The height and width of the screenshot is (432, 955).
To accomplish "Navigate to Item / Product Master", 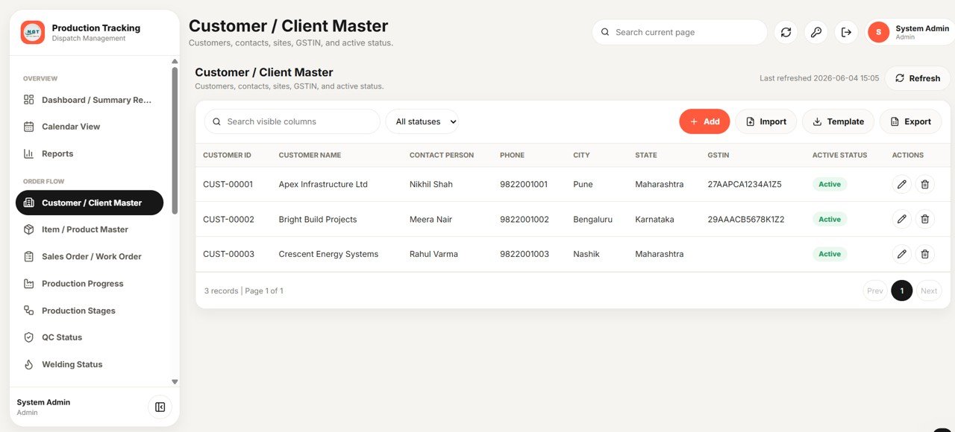I will tap(90, 229).
